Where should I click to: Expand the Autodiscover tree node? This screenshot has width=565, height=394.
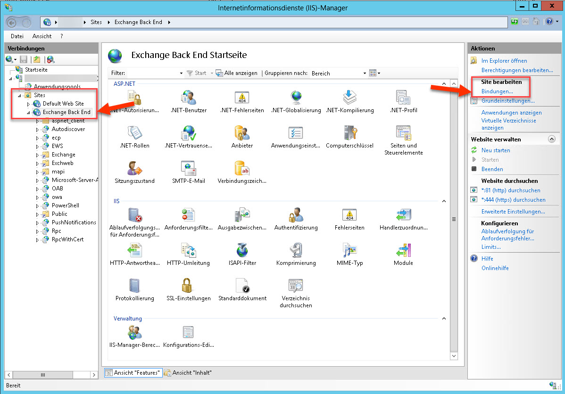pyautogui.click(x=37, y=130)
